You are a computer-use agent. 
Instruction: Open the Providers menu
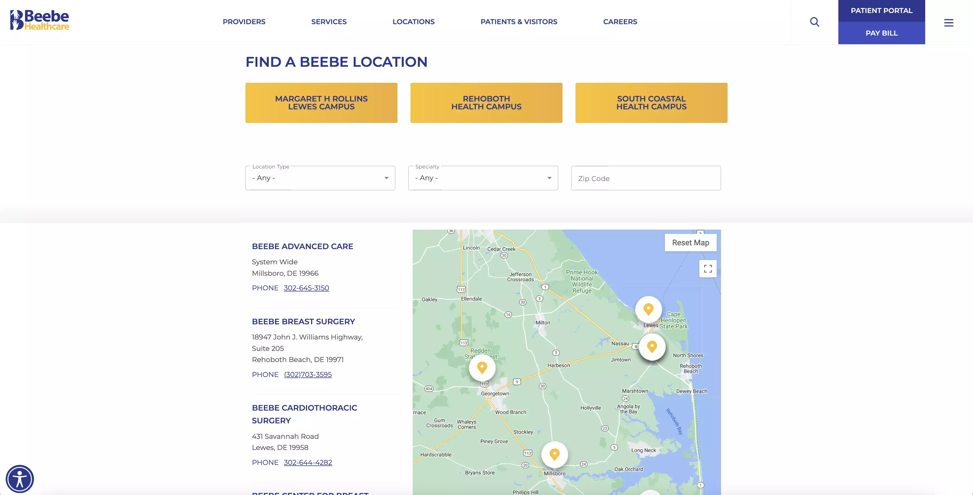pyautogui.click(x=244, y=22)
